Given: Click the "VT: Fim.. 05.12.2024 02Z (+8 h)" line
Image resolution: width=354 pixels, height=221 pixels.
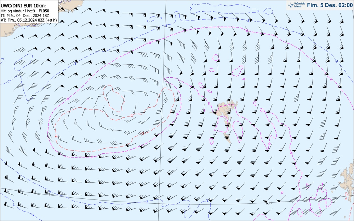Looking at the screenshot, I should click(29, 20).
